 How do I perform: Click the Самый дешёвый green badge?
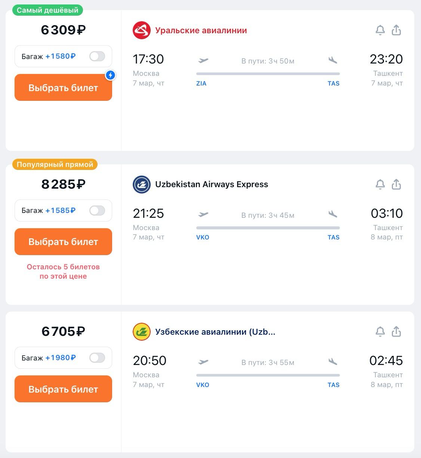click(x=47, y=10)
